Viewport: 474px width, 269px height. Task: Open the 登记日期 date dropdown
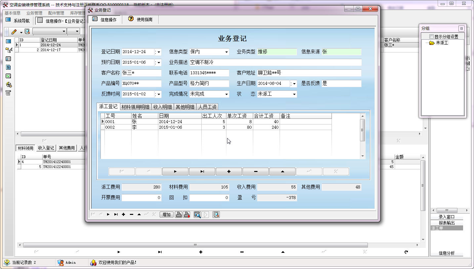coord(158,52)
